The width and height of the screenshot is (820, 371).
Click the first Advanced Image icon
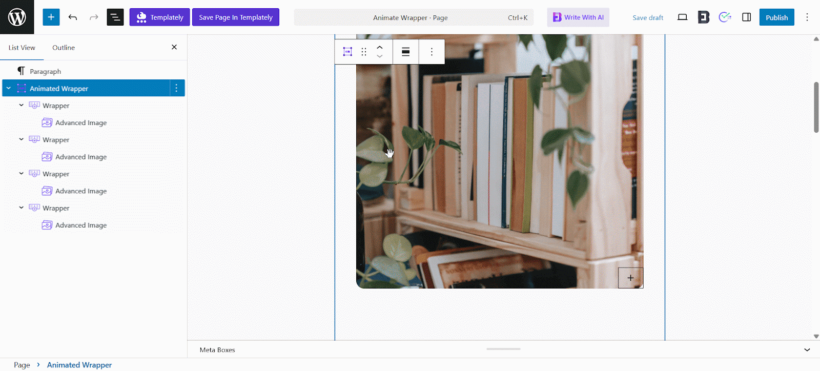pos(47,122)
